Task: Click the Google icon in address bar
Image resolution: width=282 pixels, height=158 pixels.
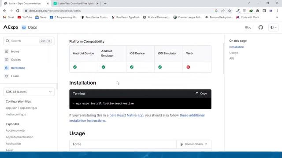Action: point(216,11)
